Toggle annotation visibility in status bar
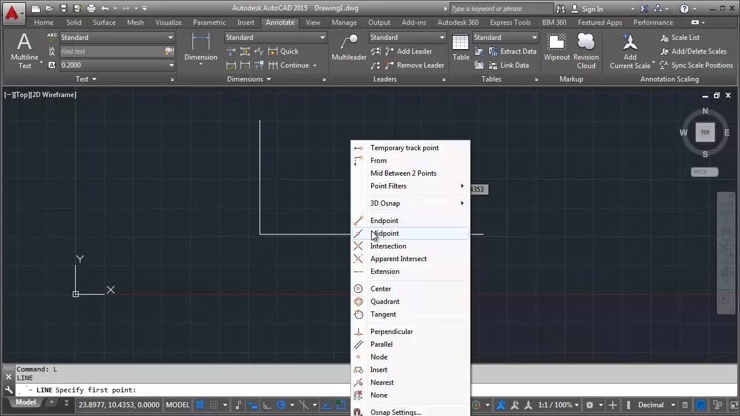This screenshot has height=416, width=740. (x=501, y=405)
